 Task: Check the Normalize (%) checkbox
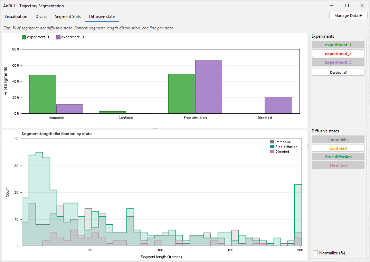point(315,253)
